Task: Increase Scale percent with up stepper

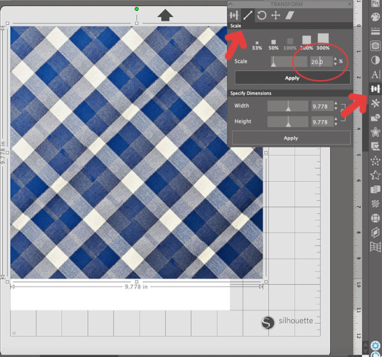Action: click(336, 59)
